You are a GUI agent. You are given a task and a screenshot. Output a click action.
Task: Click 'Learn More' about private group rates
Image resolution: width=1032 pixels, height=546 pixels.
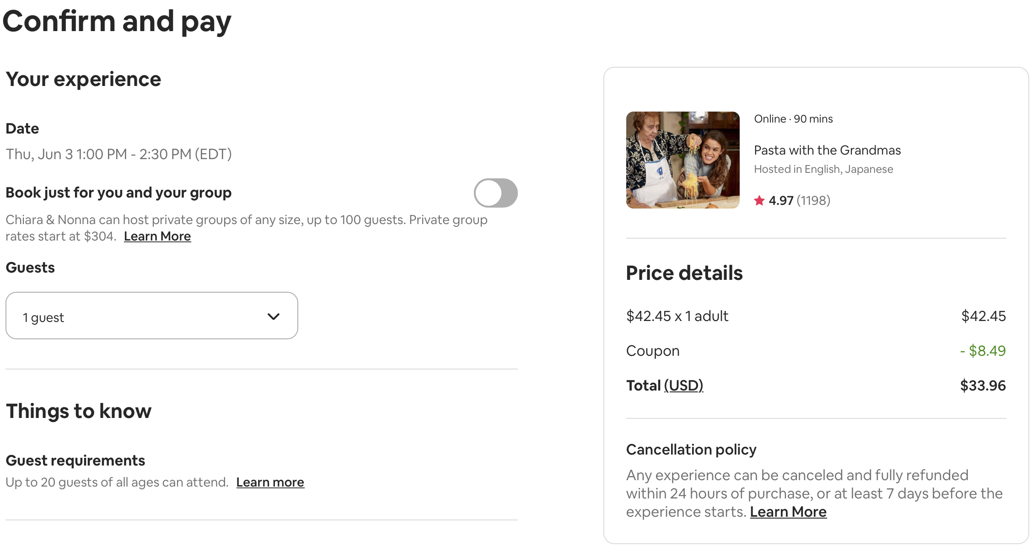(157, 236)
